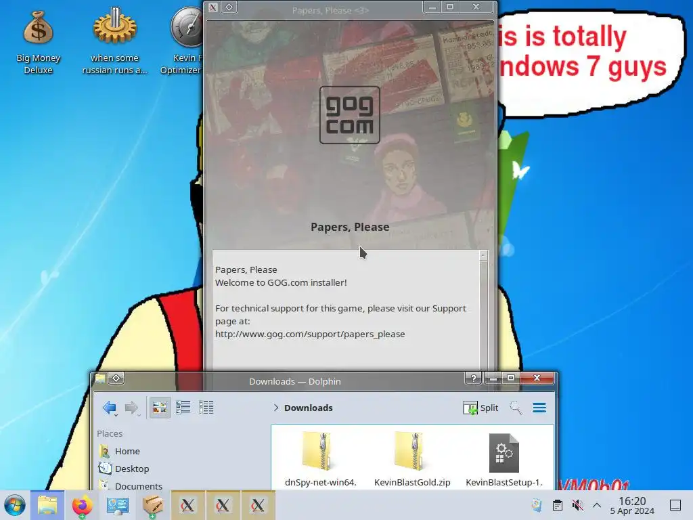Expand the breadcrumb chevron before Downloads
This screenshot has height=520, width=693.
click(x=276, y=408)
